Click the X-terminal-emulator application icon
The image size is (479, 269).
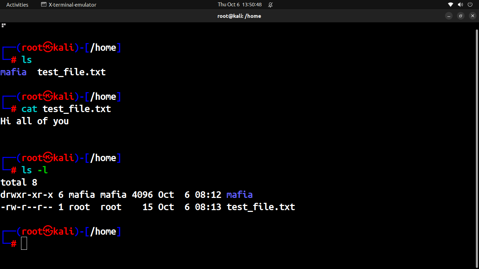pos(44,5)
